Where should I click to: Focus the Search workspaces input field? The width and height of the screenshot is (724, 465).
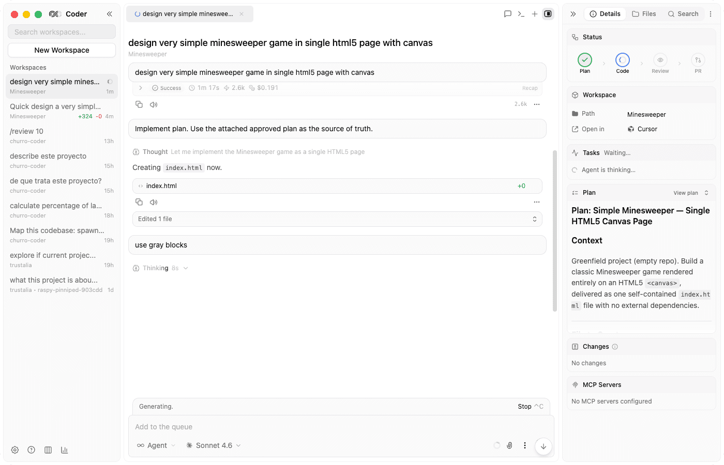pos(62,32)
